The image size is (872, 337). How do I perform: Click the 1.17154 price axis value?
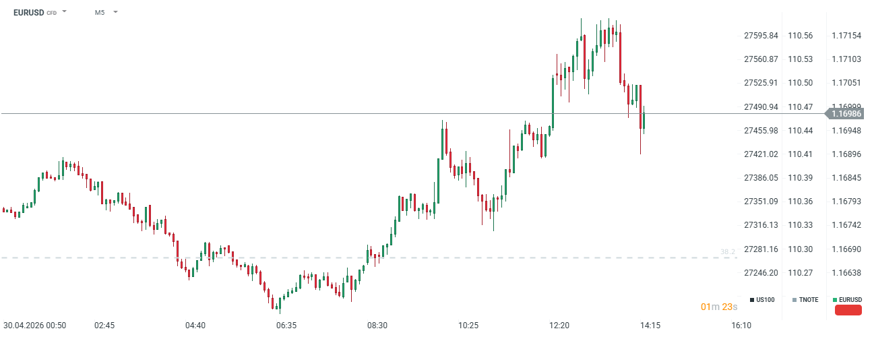click(x=846, y=35)
